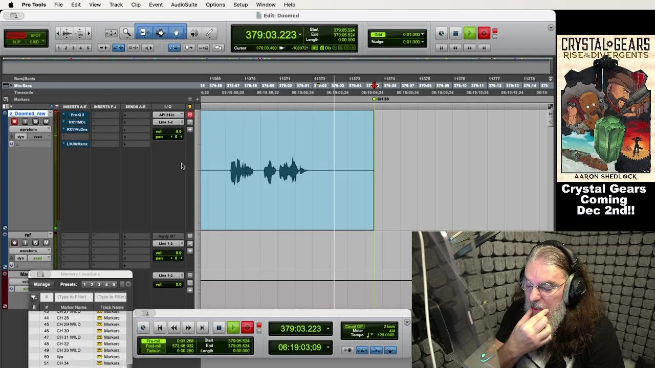
Task: Click the CH 38 marker on timeline
Action: 375,99
